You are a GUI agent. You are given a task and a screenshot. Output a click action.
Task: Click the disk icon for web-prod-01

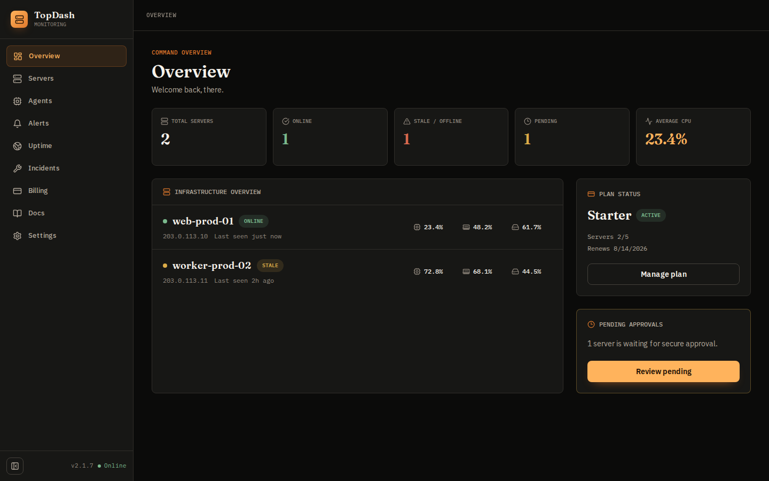(515, 227)
